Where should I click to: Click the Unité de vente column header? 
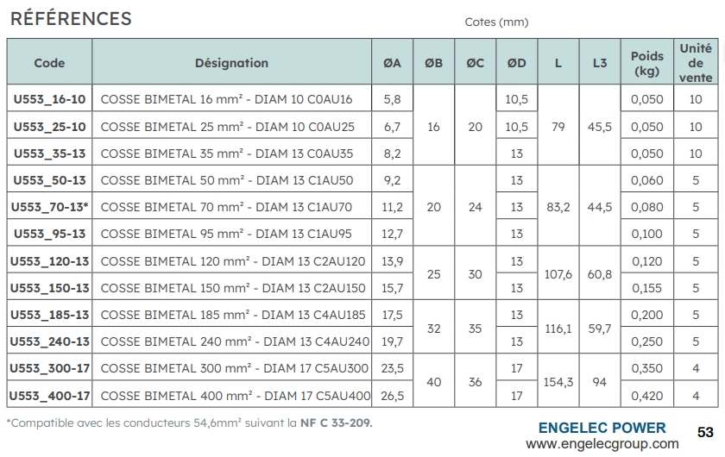pos(696,62)
